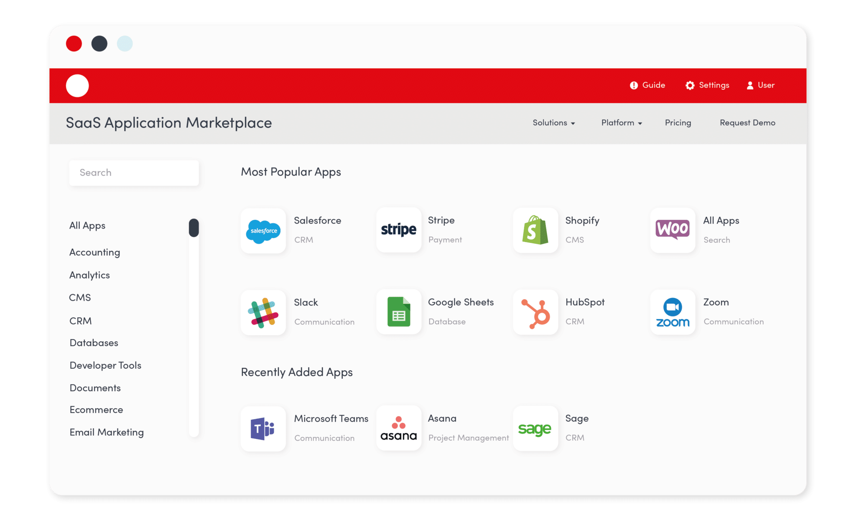Click the Stripe app name
856x525 pixels.
click(441, 220)
